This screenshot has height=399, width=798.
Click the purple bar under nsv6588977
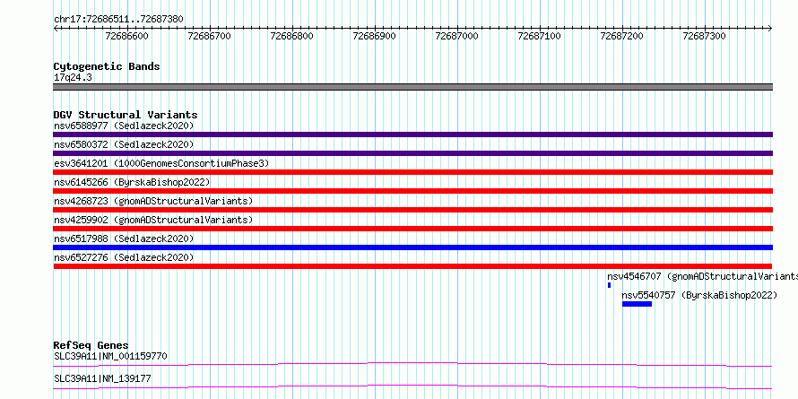[412, 134]
